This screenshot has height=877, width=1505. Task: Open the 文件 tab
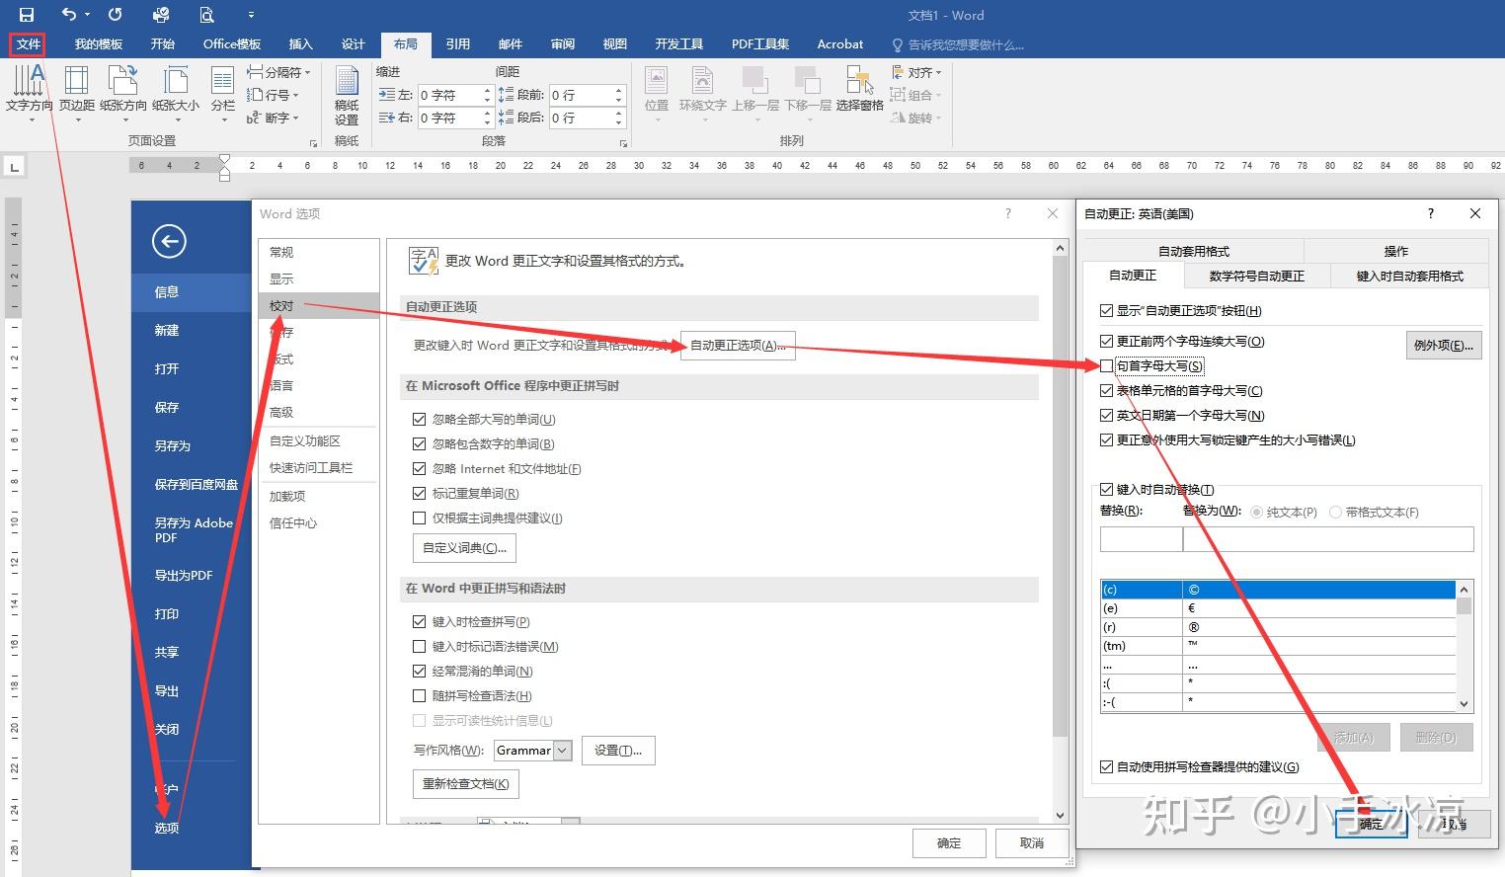[28, 44]
